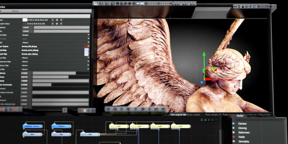
Task: Click the minus-box icon in the viewport toolbar
Action: click(263, 6)
